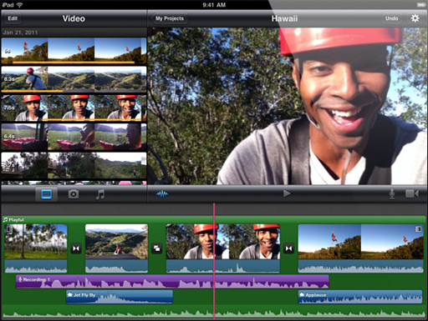
Task: Switch to the audio browser music note
Action: [100, 194]
